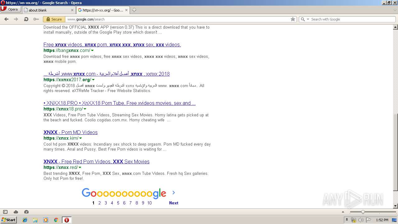Open Windows Explorer folder icon
The width and height of the screenshot is (398, 224).
pyautogui.click(x=35, y=220)
